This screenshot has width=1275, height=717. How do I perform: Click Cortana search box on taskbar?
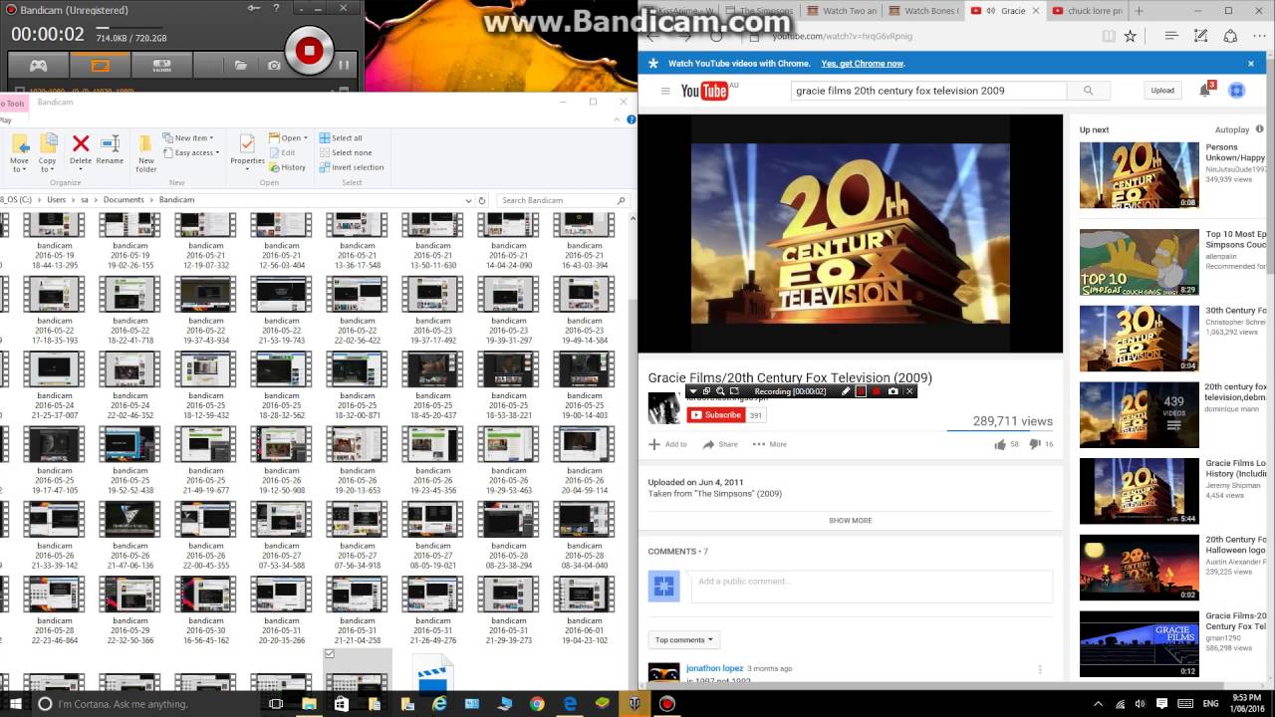(x=144, y=704)
